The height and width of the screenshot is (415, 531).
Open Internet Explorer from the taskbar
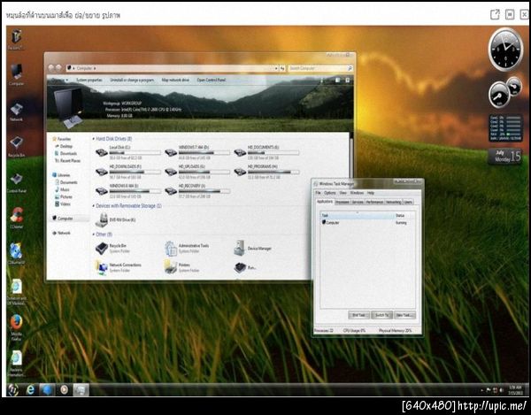pyautogui.click(x=30, y=390)
